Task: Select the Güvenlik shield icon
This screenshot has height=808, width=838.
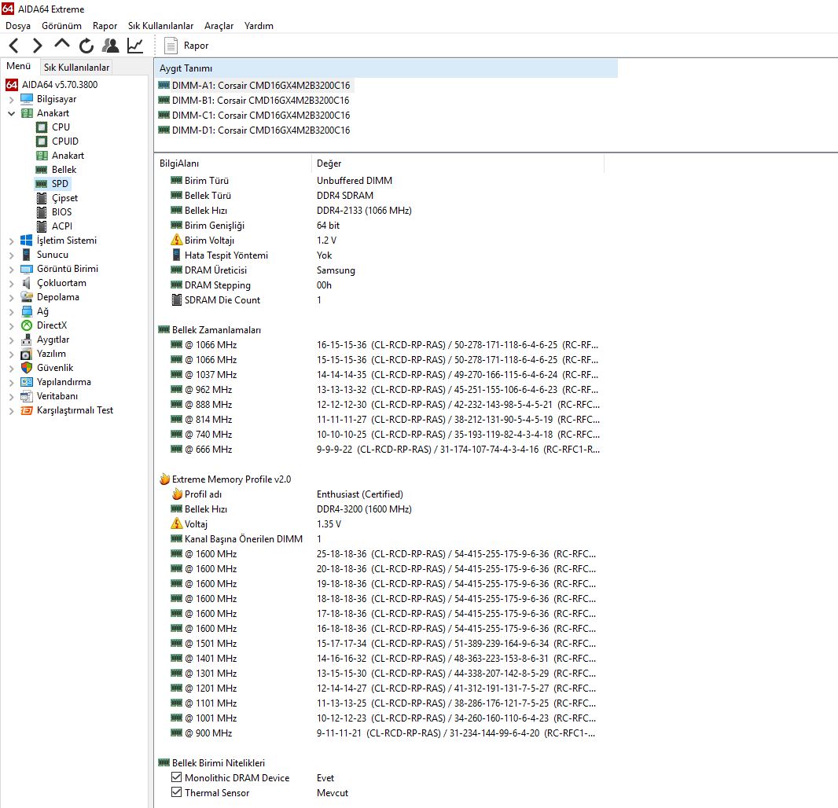Action: click(x=26, y=368)
